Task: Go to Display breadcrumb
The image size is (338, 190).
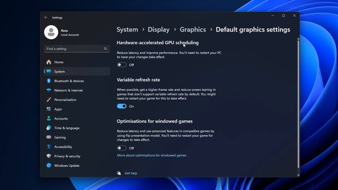Action: tap(158, 30)
